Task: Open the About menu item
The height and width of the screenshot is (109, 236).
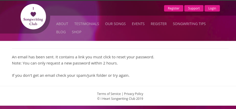Action: pyautogui.click(x=62, y=24)
